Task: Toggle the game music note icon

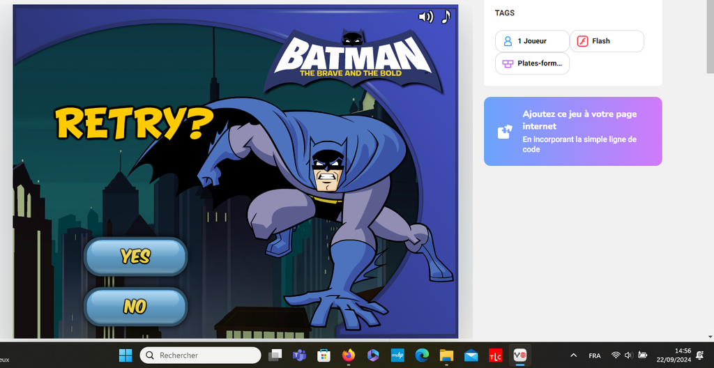Action: pos(446,17)
